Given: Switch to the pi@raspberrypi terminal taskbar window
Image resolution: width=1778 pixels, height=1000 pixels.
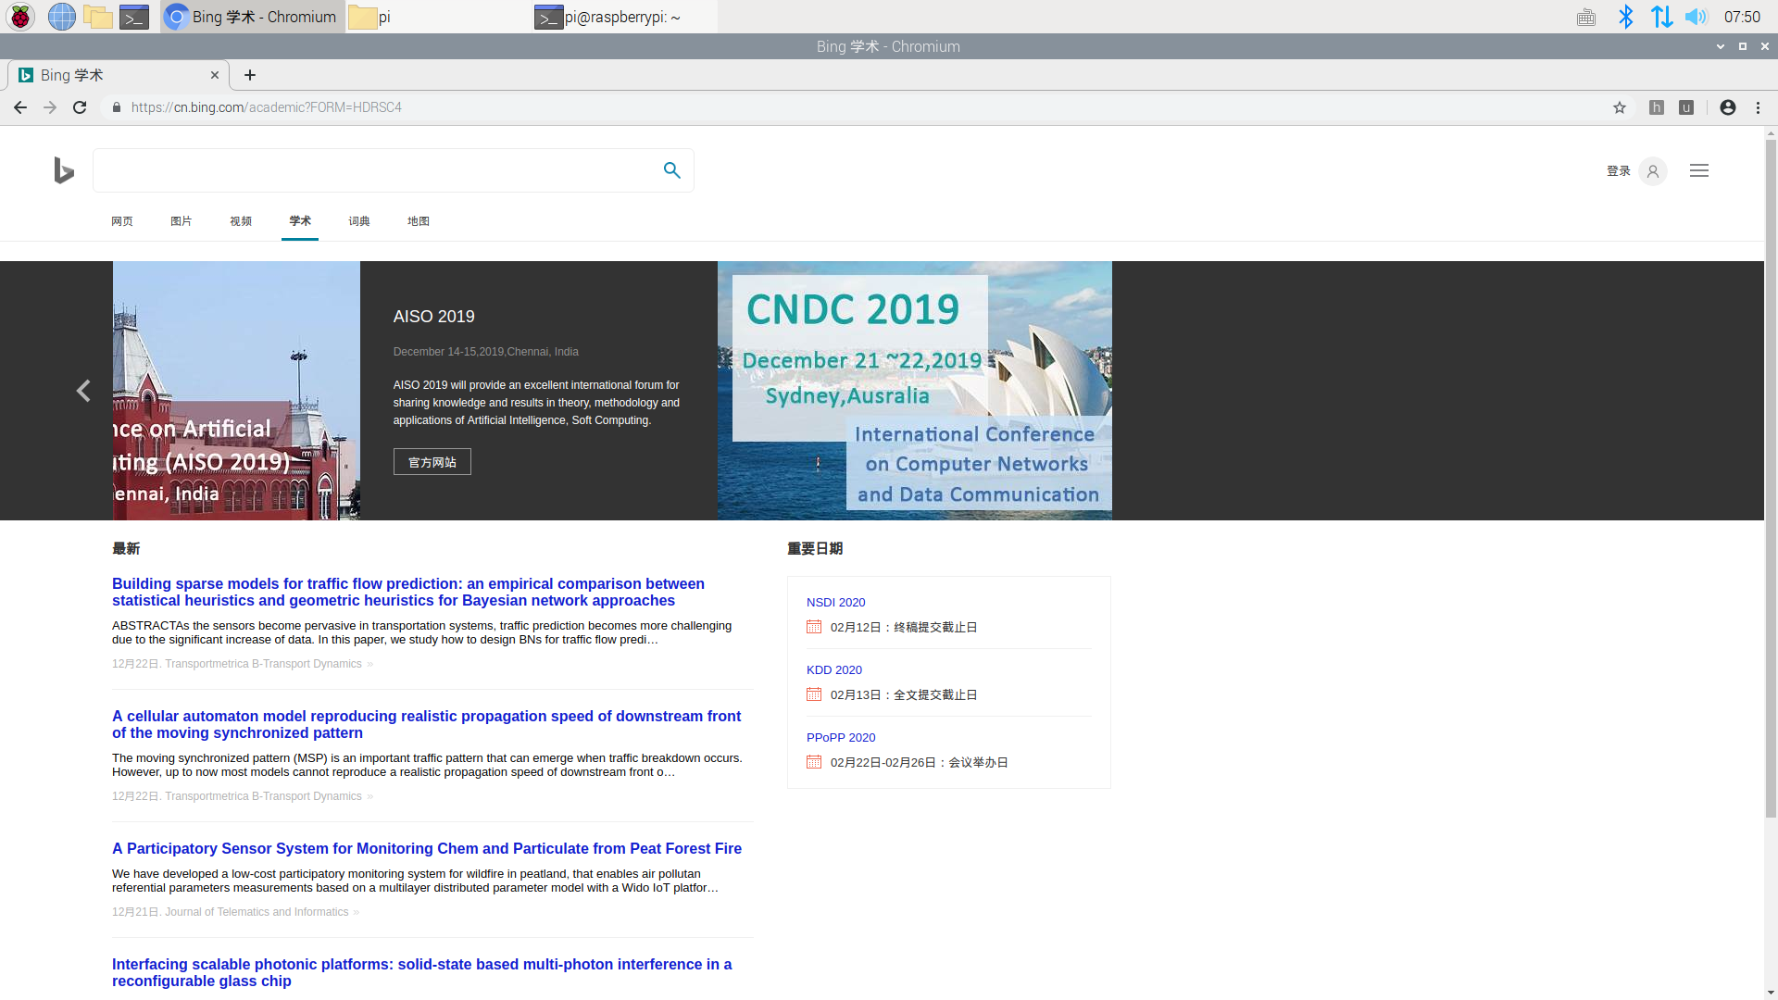Looking at the screenshot, I should tap(625, 17).
